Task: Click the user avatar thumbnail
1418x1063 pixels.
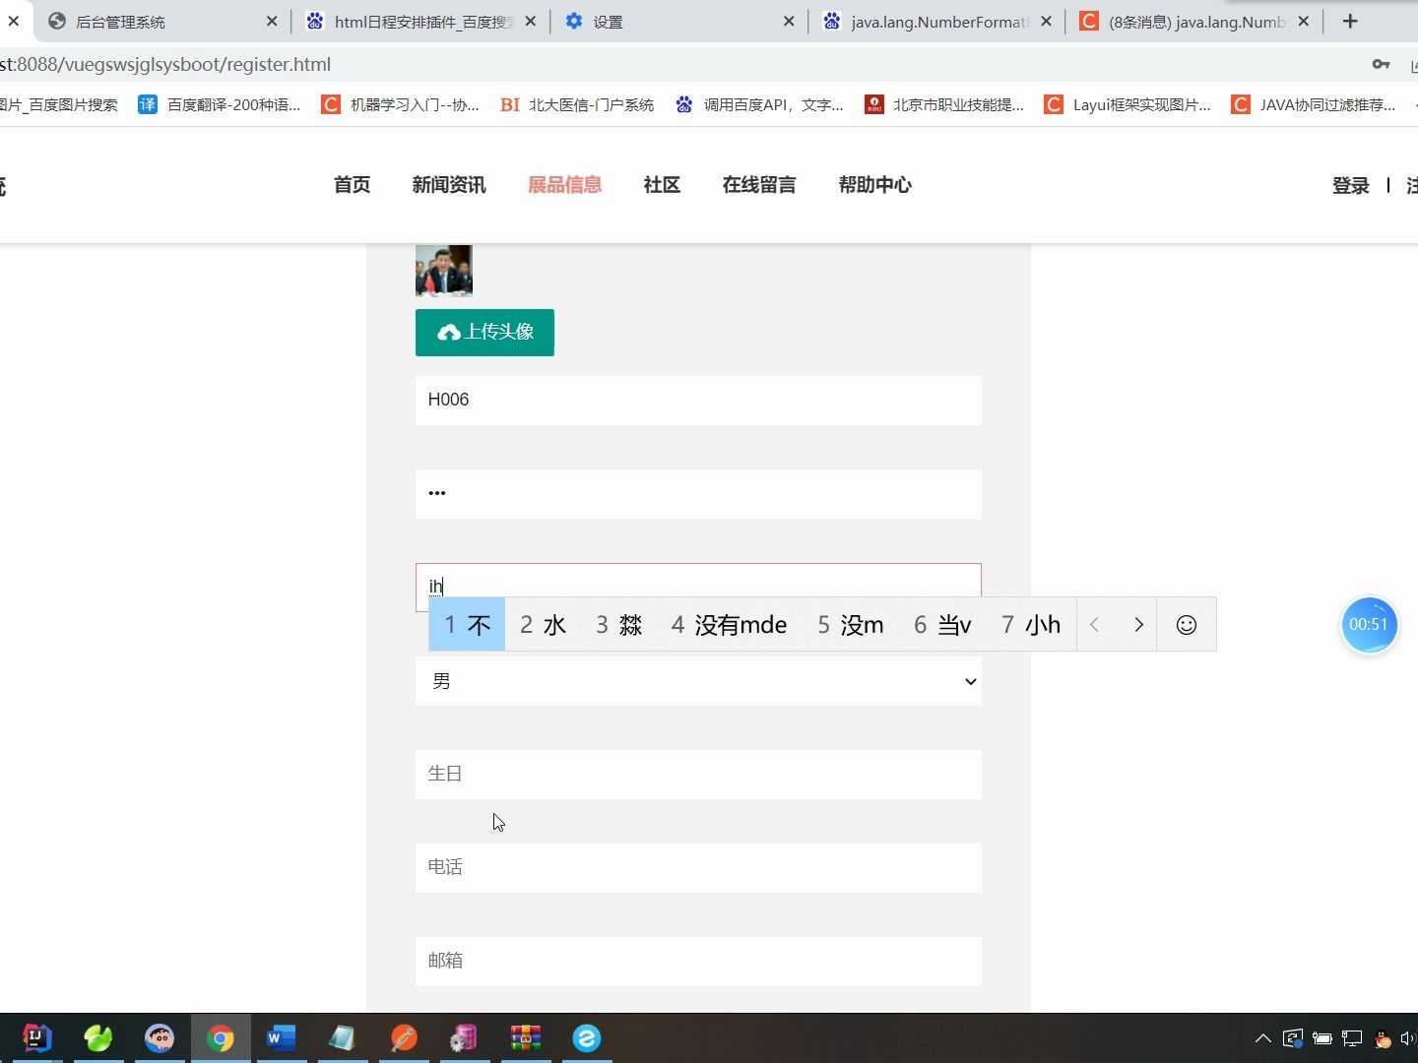Action: tap(443, 269)
